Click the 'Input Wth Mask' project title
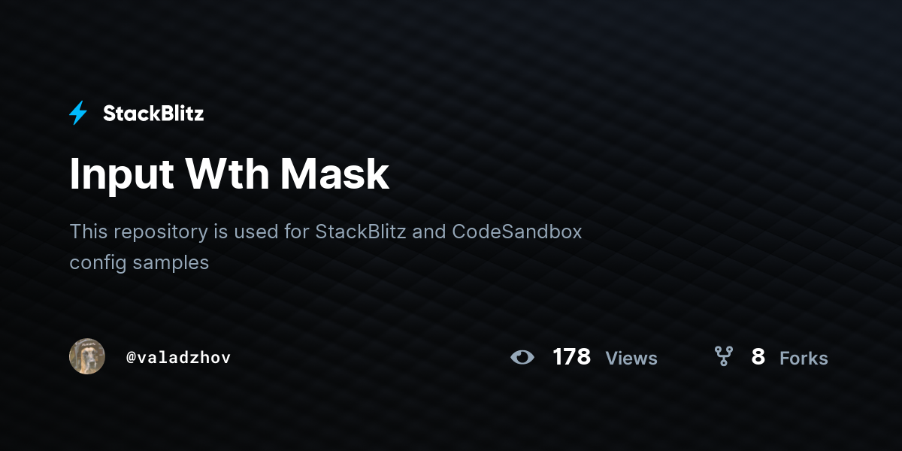 pyautogui.click(x=229, y=175)
